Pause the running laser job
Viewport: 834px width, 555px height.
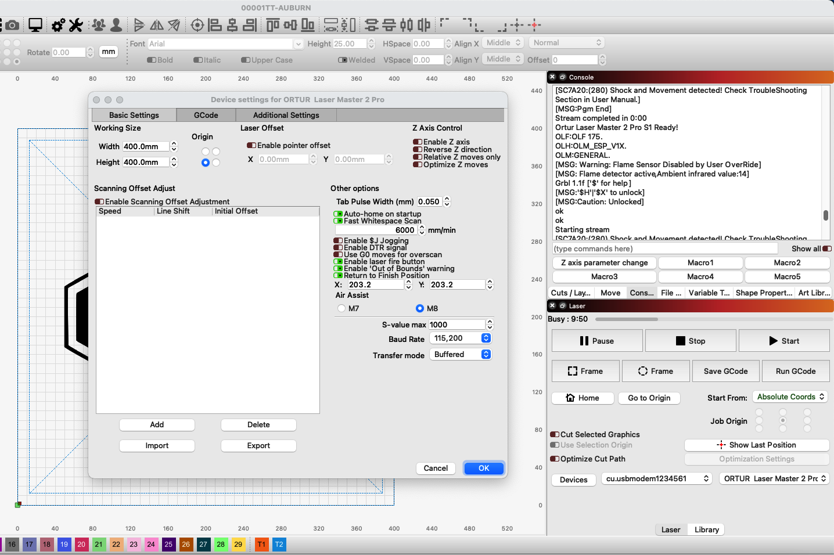[x=597, y=341]
